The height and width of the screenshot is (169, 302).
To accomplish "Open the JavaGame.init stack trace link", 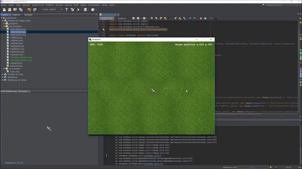I will [x=153, y=156].
